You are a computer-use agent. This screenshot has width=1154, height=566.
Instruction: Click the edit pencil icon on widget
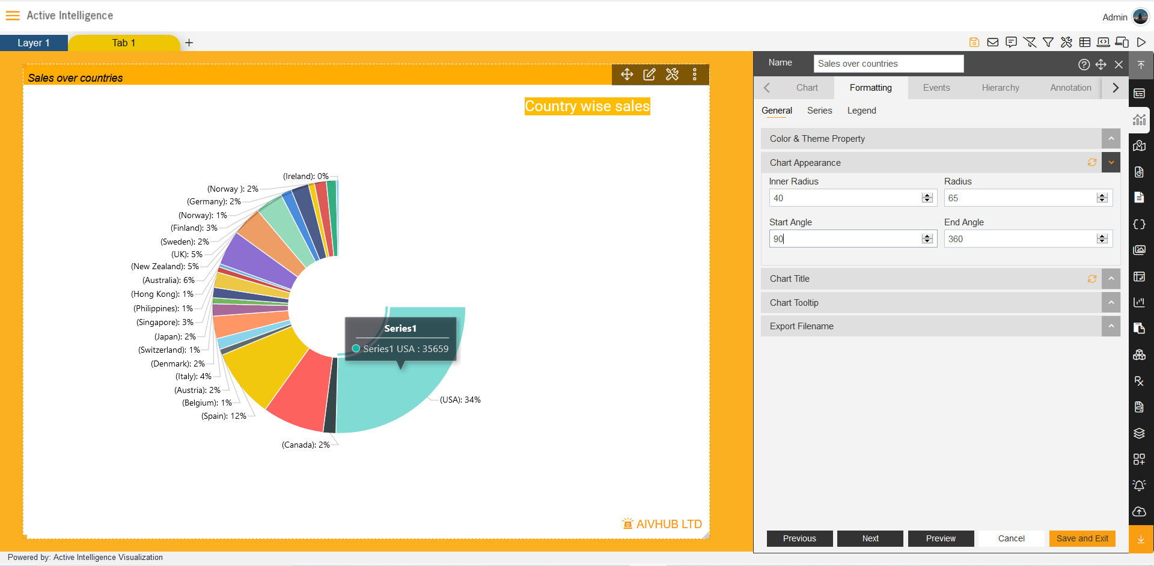pos(649,74)
